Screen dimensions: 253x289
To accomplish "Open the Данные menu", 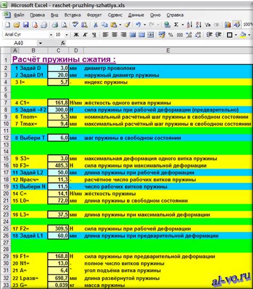I will (x=136, y=15).
